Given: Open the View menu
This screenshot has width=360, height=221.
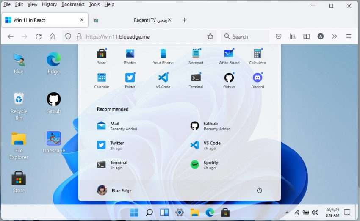Looking at the screenshot, I should click(32, 4).
